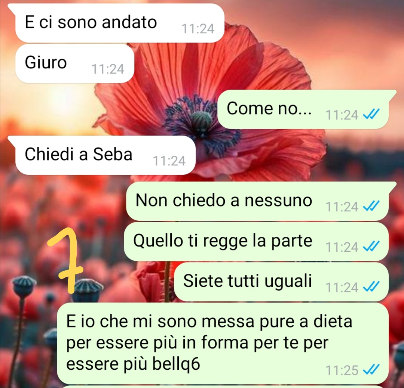Tap the "Non chiedo a nessuno" bubble
Viewport: 404px width, 388px height.
[257, 201]
